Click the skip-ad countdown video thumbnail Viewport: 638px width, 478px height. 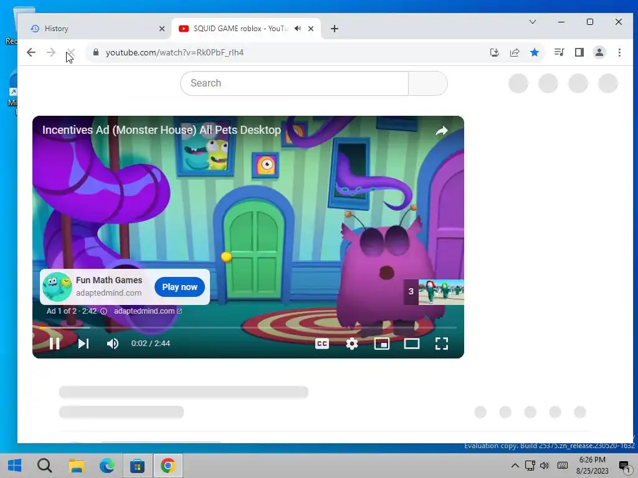(441, 292)
